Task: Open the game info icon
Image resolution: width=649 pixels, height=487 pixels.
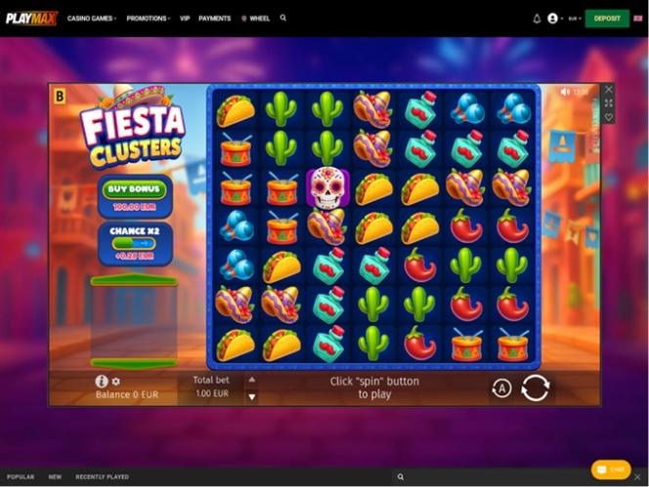Action: (x=102, y=382)
